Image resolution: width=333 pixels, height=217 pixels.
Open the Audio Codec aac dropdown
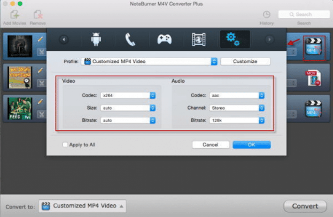(x=237, y=95)
